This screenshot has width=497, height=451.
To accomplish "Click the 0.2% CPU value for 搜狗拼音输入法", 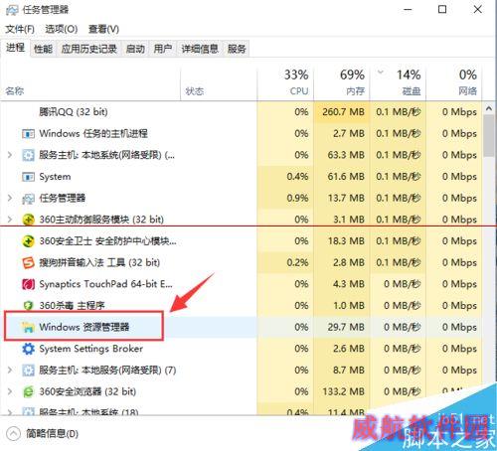I will point(297,262).
